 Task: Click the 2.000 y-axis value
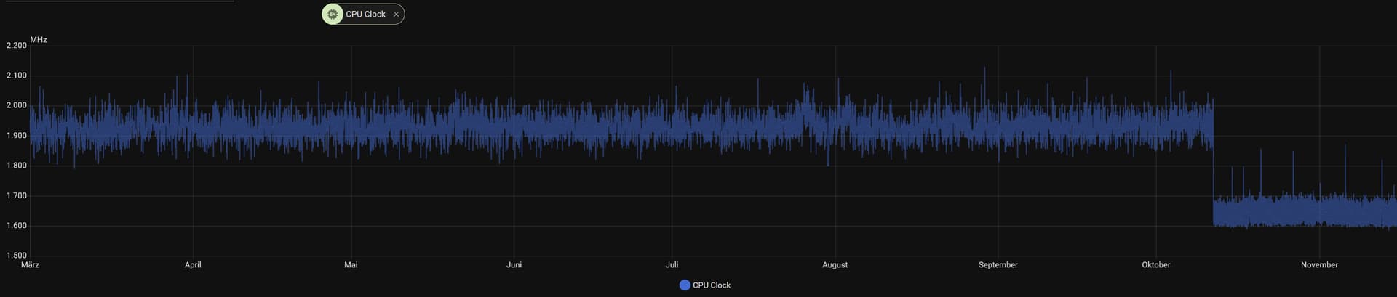16,105
